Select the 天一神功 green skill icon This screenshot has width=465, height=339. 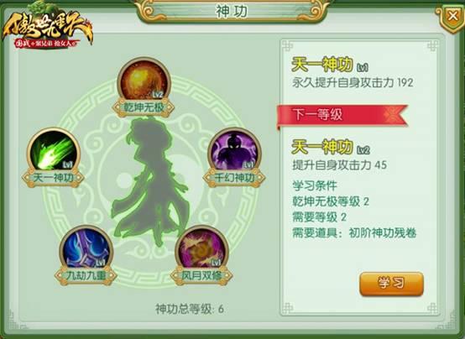tap(54, 152)
